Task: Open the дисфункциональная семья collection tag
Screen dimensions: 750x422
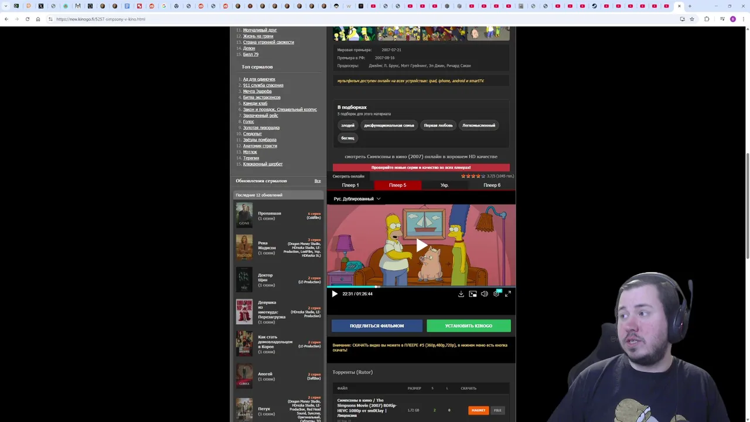Action: tap(389, 125)
